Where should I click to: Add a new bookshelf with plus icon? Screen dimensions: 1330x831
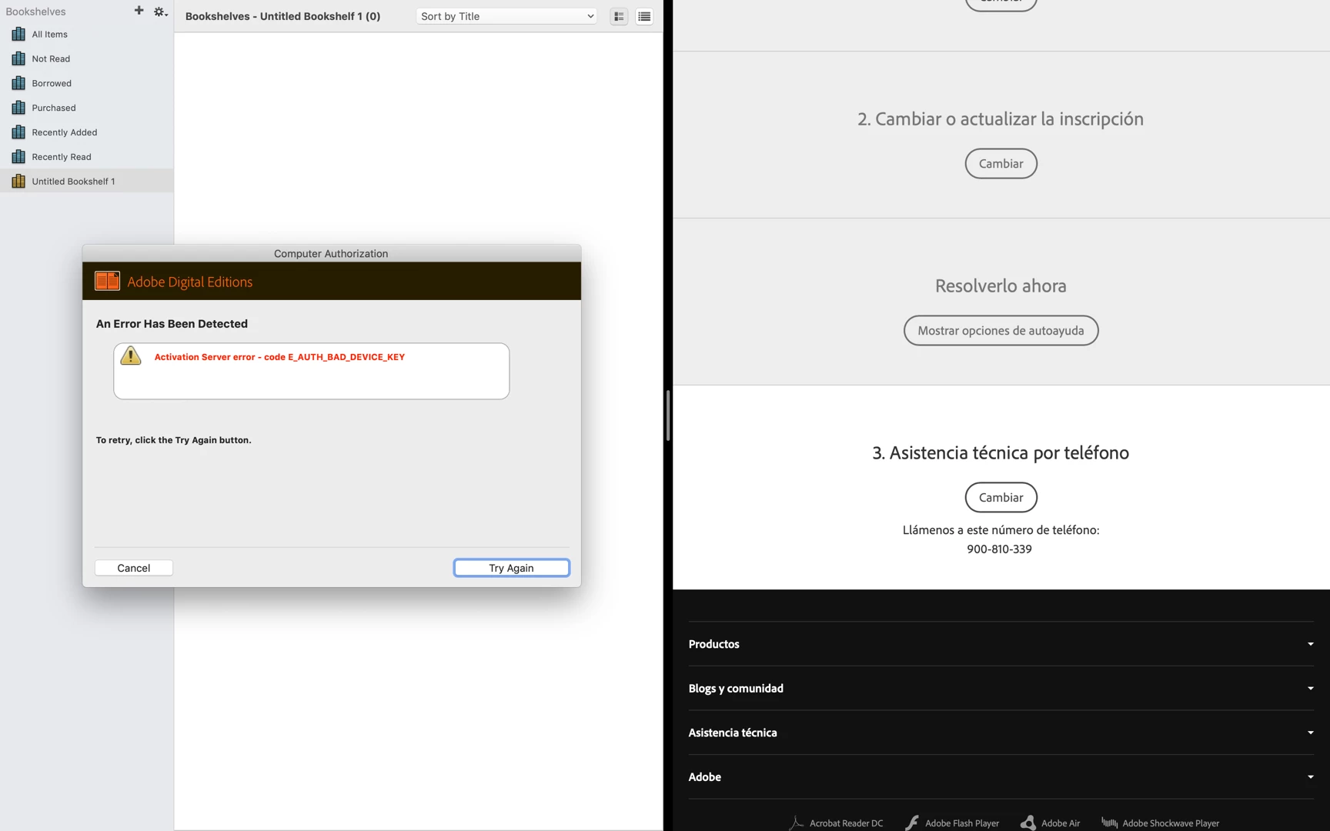tap(139, 11)
